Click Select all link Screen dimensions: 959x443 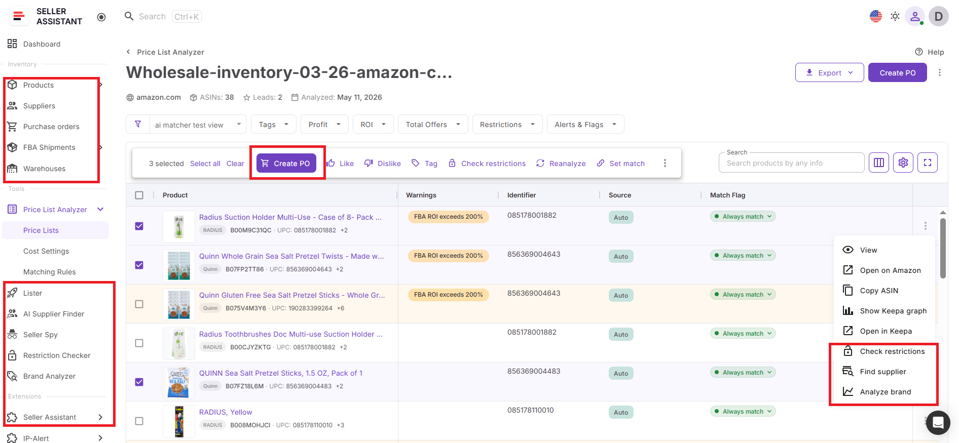(x=205, y=164)
